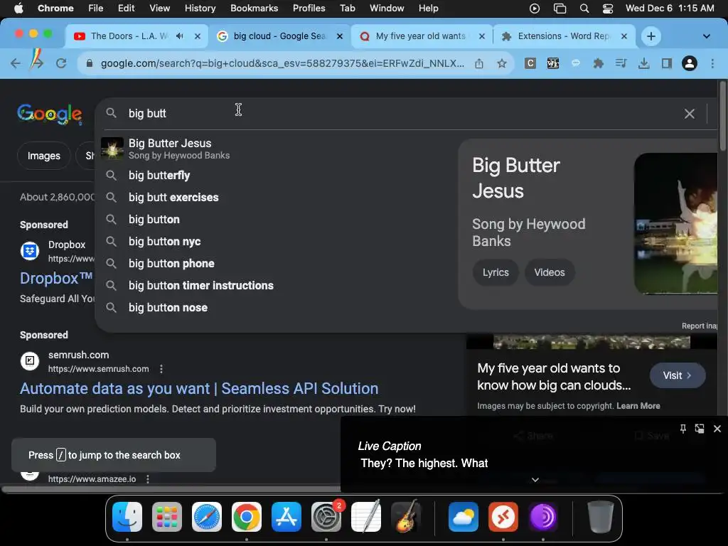
Task: Open Control Center in menu bar
Action: coord(608,9)
